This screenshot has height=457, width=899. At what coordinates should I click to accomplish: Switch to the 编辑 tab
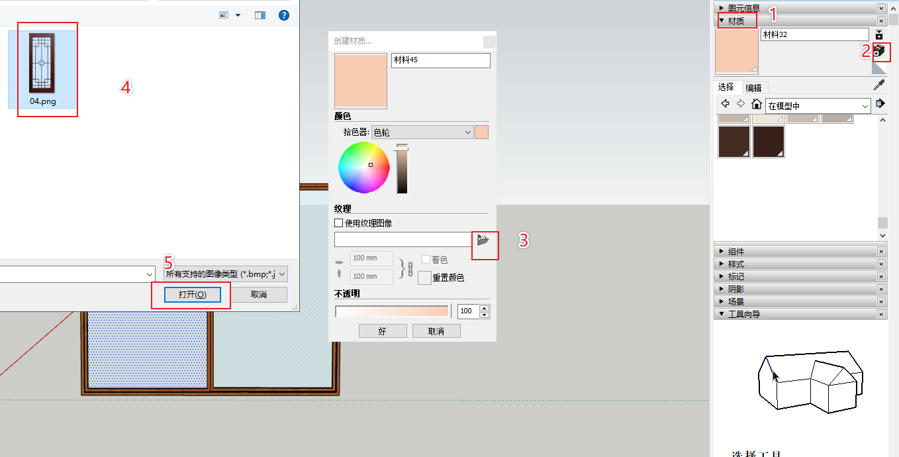click(x=754, y=87)
